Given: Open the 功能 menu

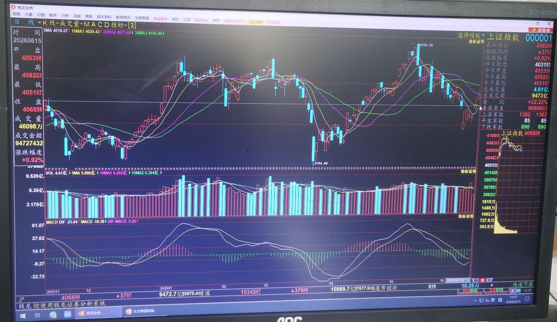Looking at the screenshot, I should pos(77,16).
